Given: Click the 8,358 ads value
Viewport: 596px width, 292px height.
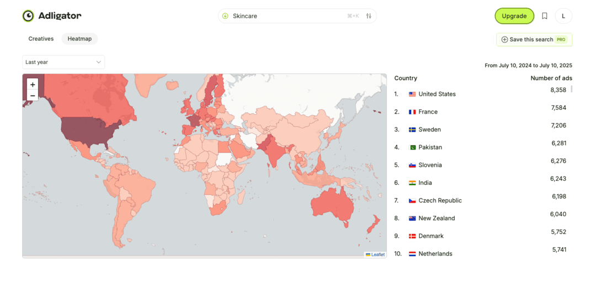Looking at the screenshot, I should click(x=558, y=90).
